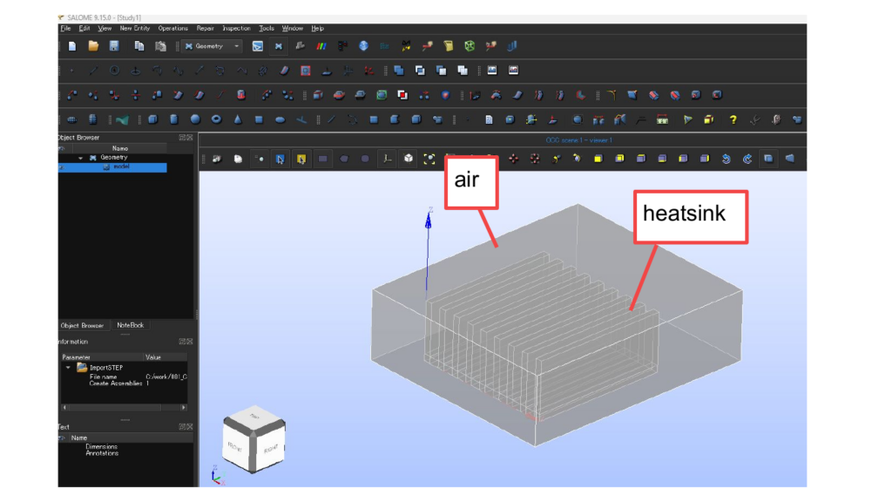Create a cone primitive from the toolbar
This screenshot has height=502, width=892.
(237, 119)
